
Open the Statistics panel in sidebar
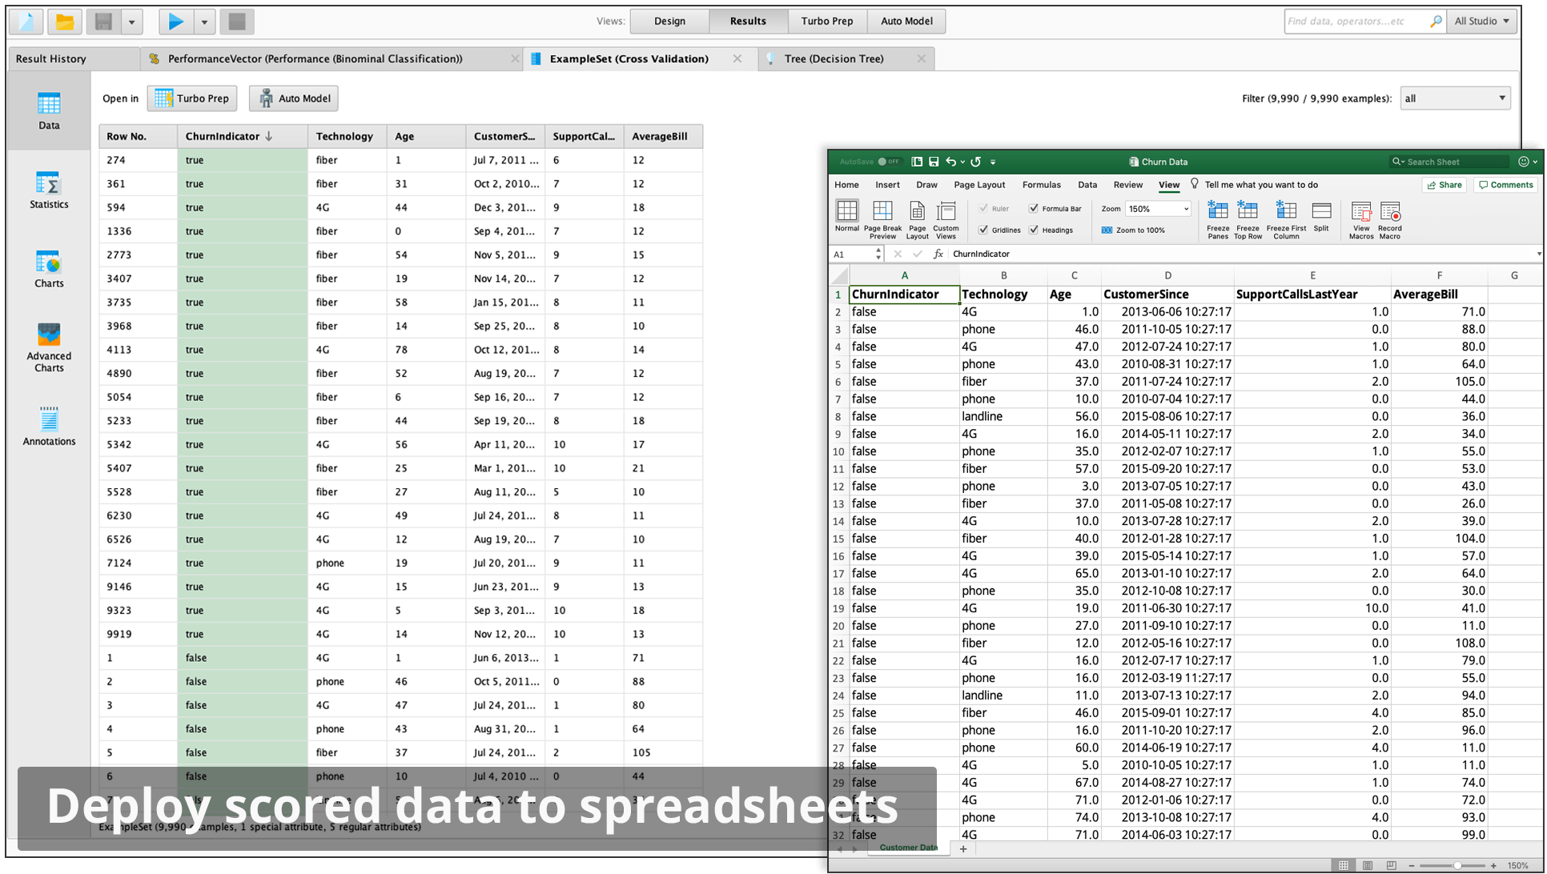(49, 190)
